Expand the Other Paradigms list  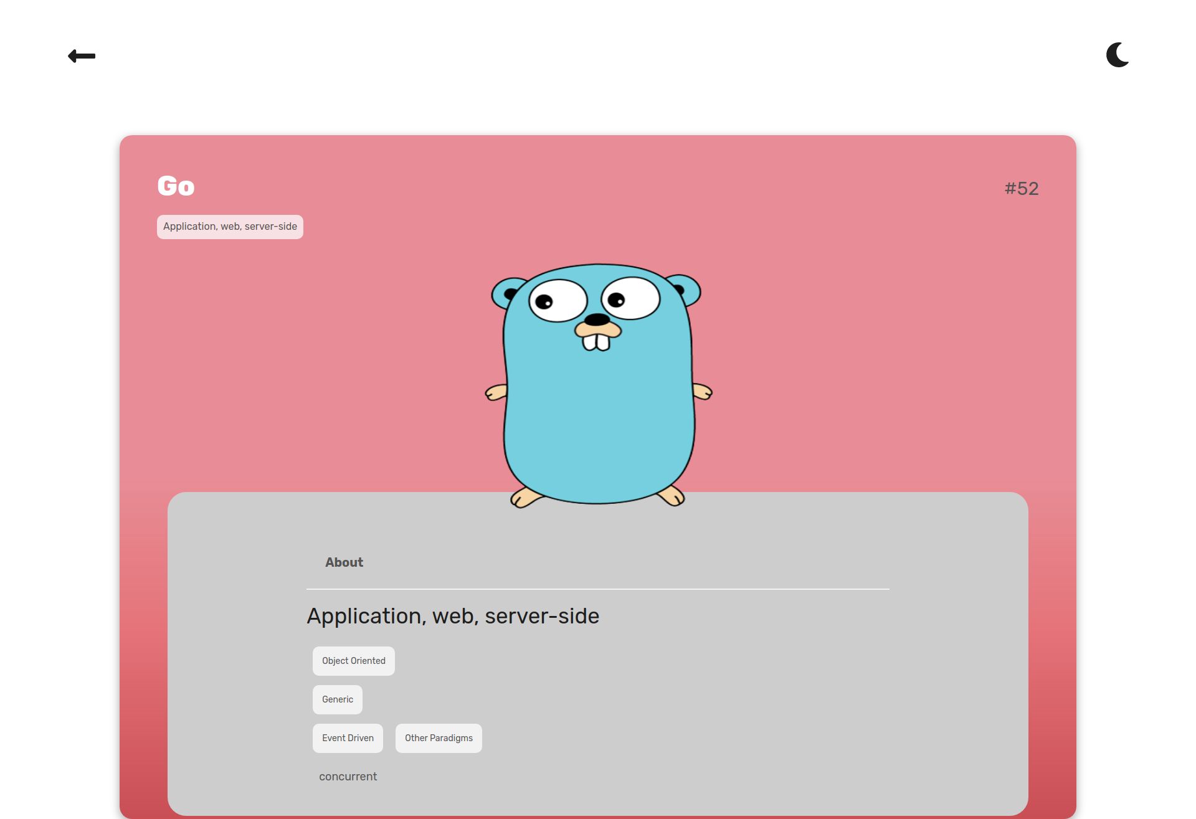(438, 738)
